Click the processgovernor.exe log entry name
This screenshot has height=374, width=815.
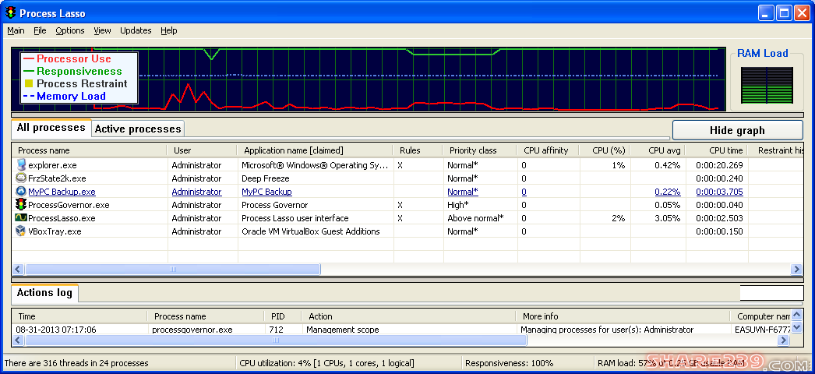click(x=192, y=330)
